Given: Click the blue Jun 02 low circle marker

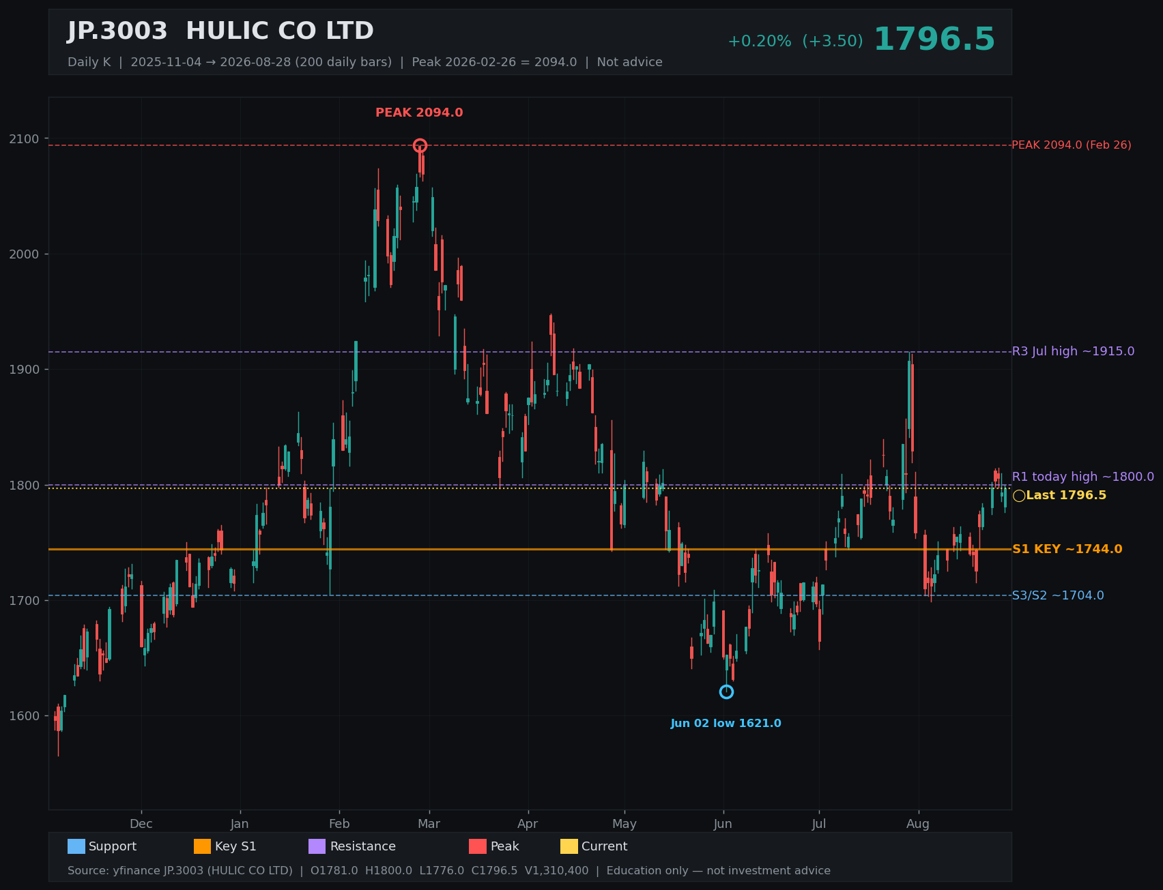Looking at the screenshot, I should pyautogui.click(x=726, y=692).
